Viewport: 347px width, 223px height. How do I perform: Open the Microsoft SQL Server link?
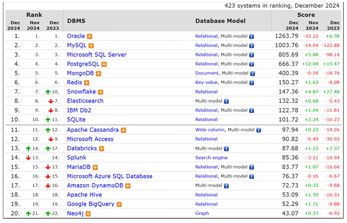(x=97, y=55)
